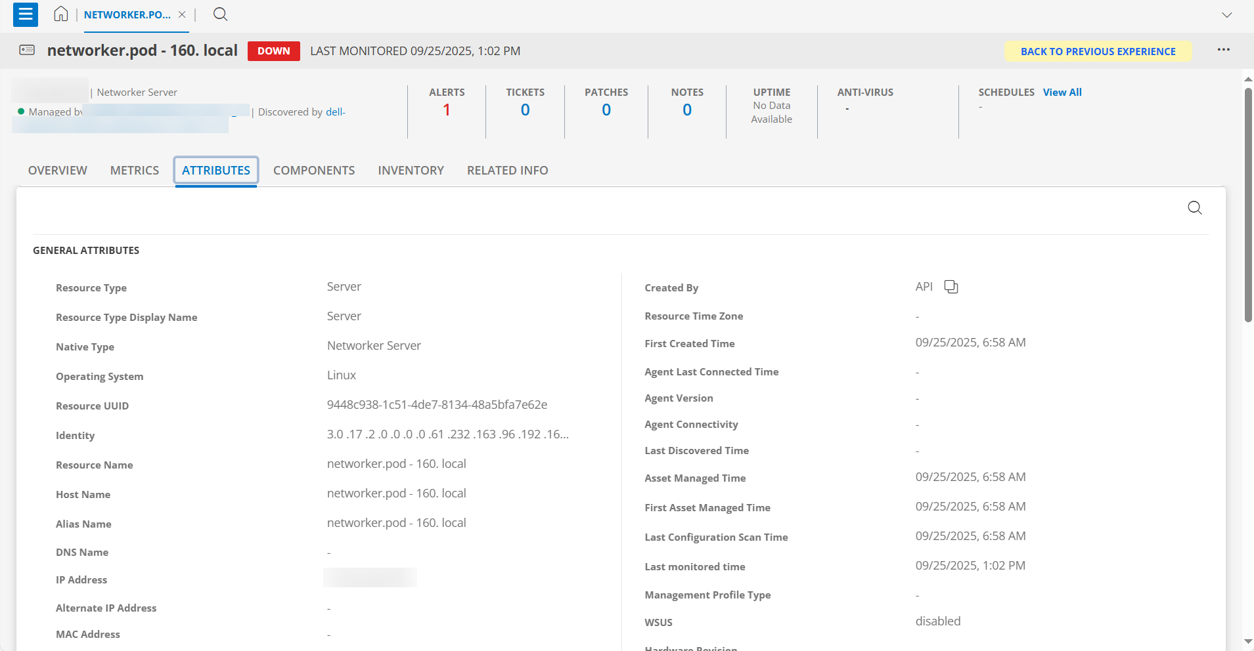Open the Tickets count 0

click(525, 110)
